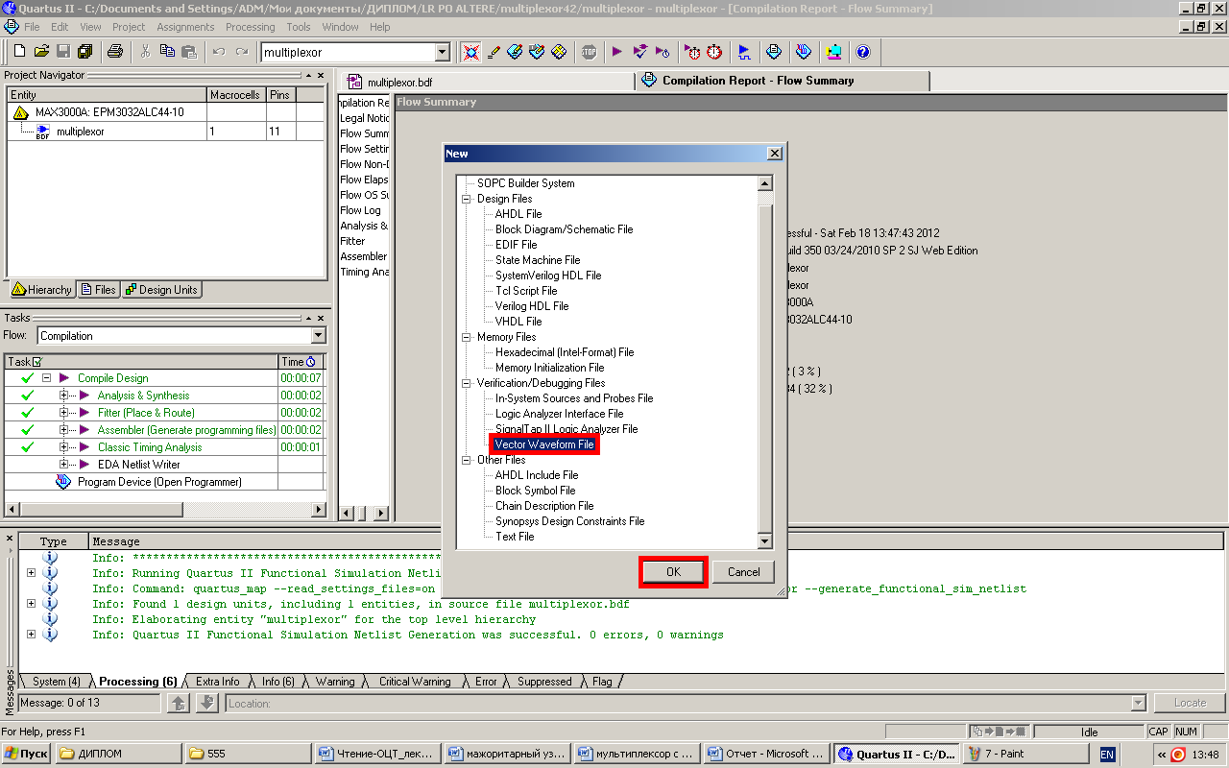Viewport: 1229px width, 768px height.
Task: Click the Cut scissors icon
Action: click(145, 52)
